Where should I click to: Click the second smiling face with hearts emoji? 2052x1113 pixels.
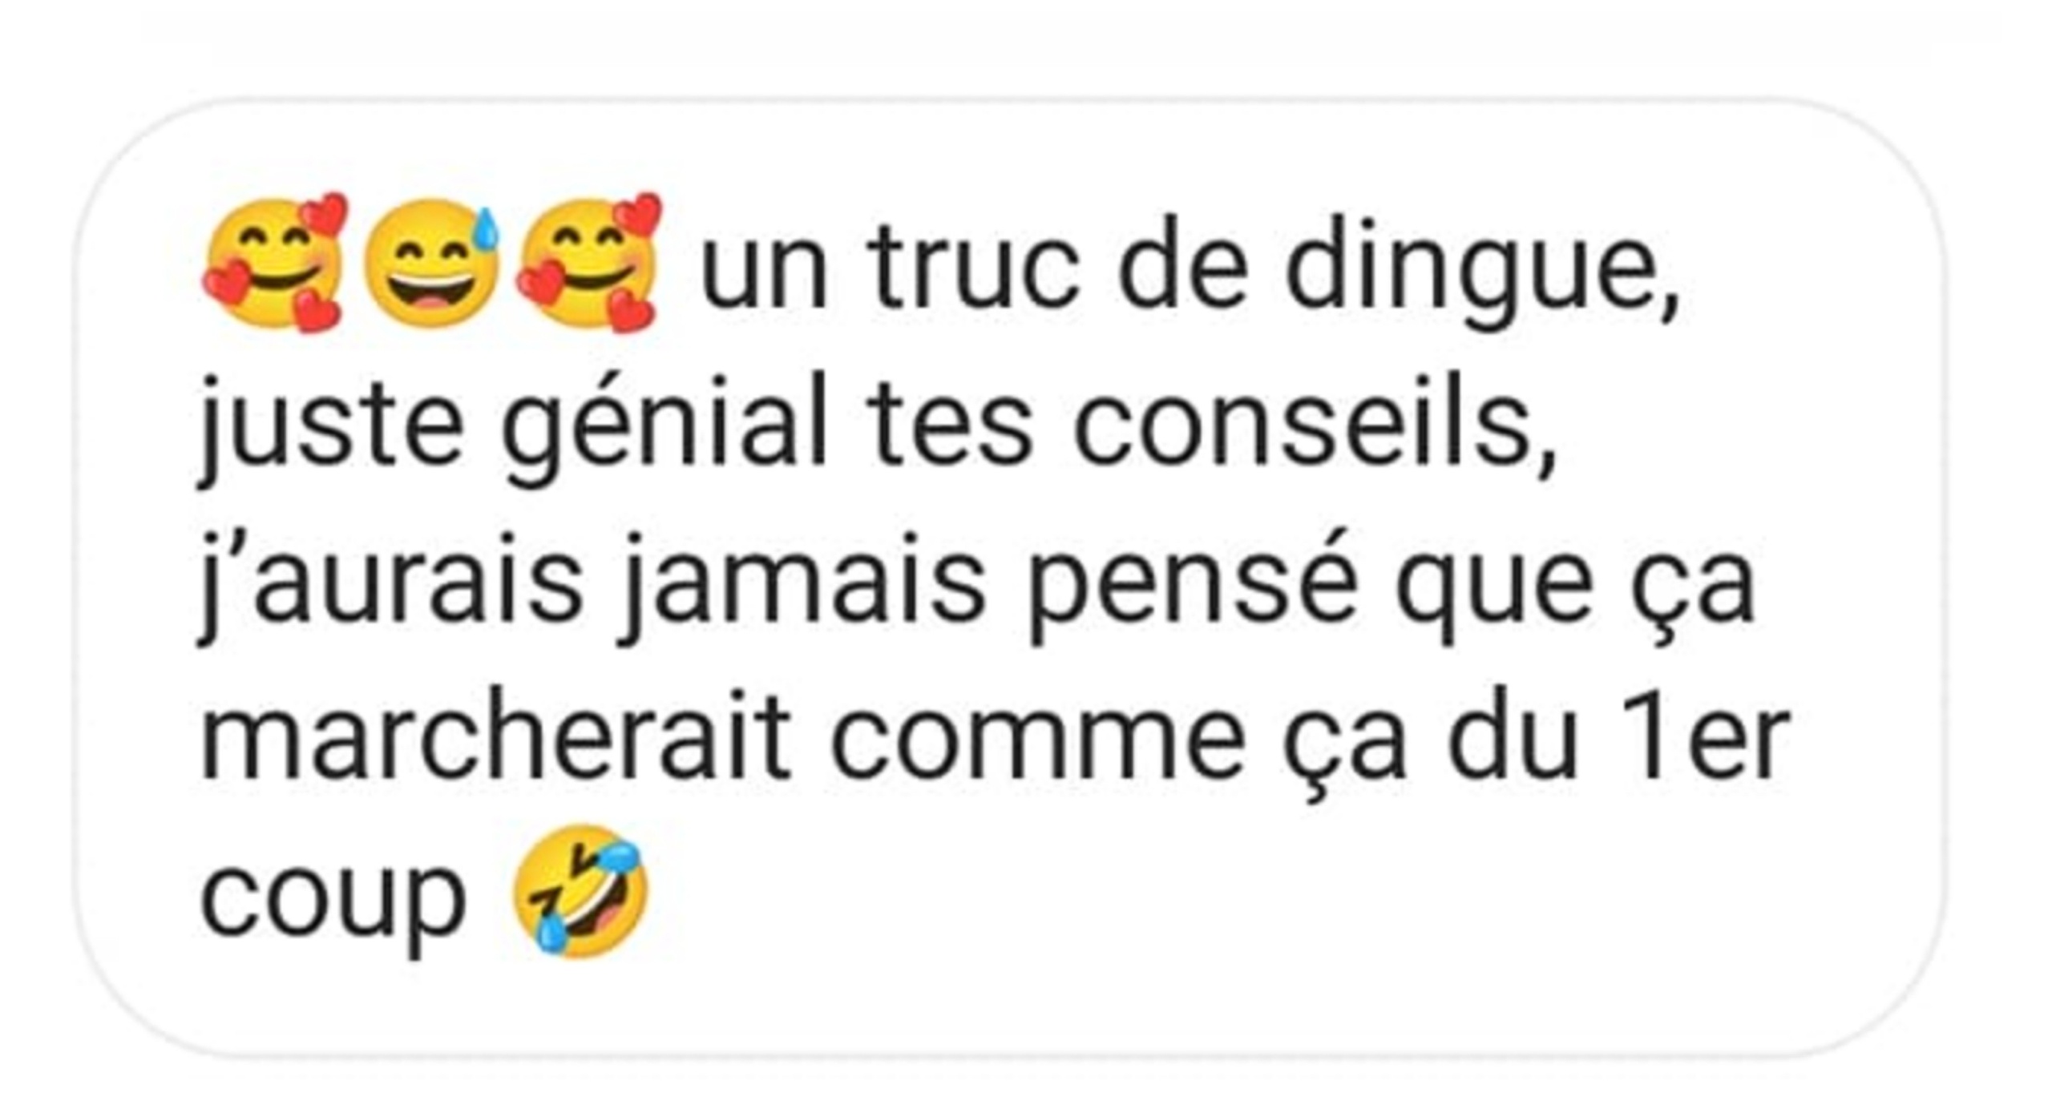tap(588, 262)
